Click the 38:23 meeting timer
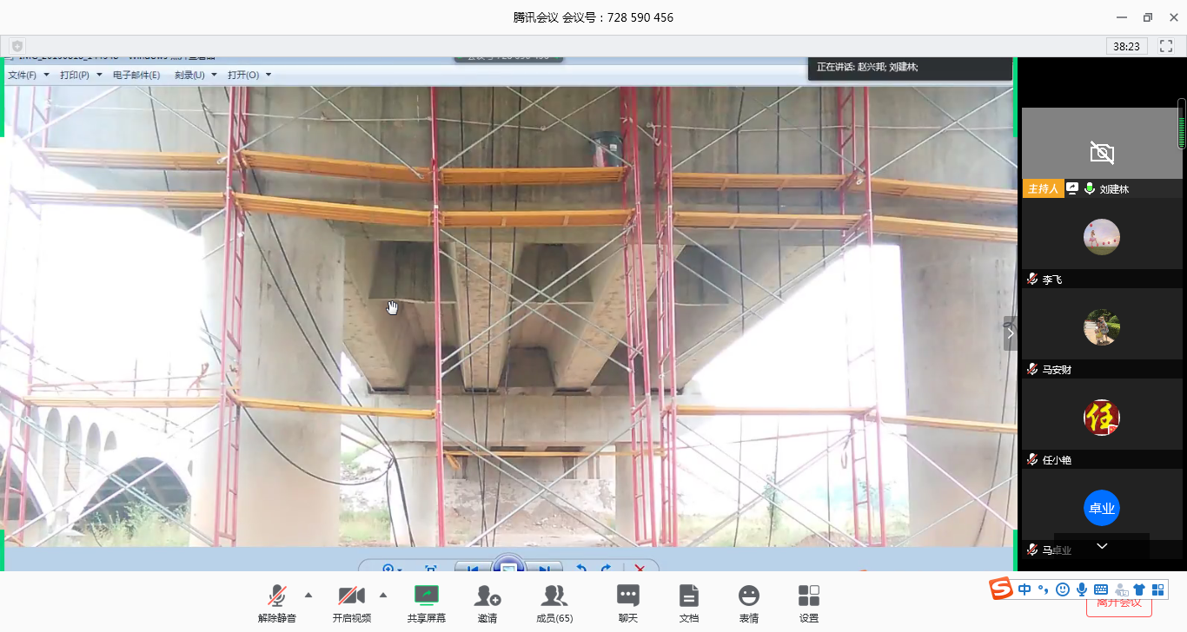 pos(1127,46)
